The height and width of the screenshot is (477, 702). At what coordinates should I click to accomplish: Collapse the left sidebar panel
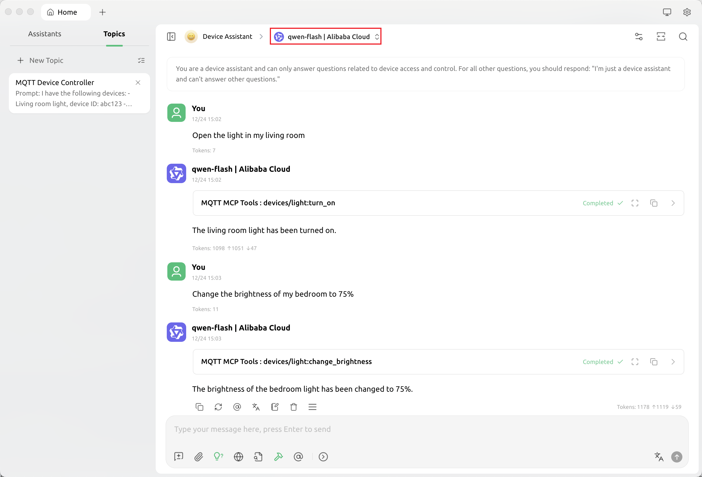tap(171, 37)
